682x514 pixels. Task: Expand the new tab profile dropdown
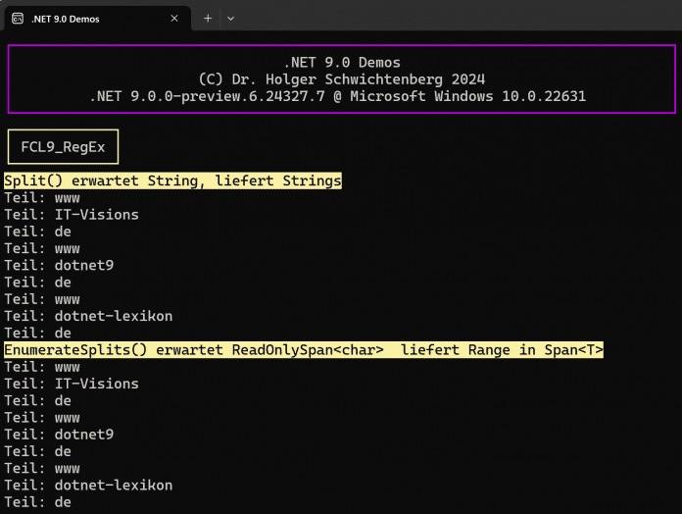(x=231, y=19)
